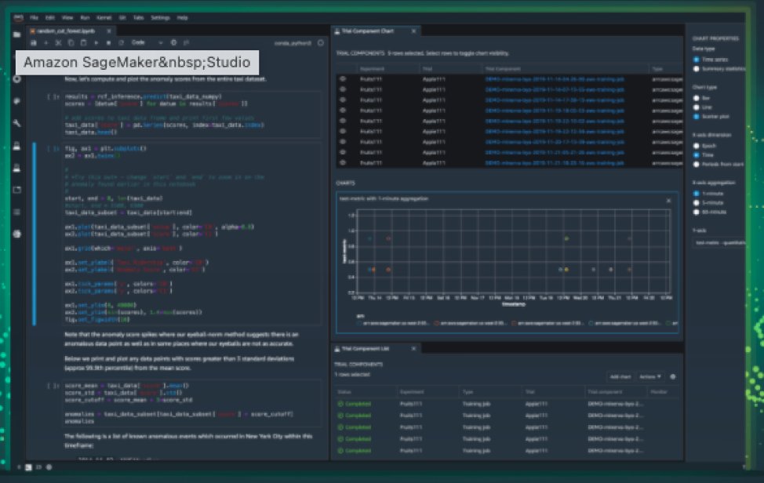Viewport: 764px width, 483px height.
Task: Sort by Monitor column header
Action: pos(658,392)
